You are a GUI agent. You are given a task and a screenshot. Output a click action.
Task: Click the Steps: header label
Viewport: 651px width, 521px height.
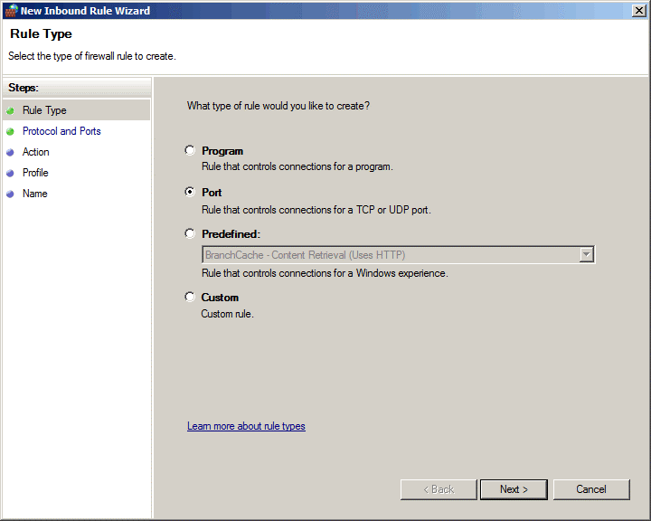point(24,88)
